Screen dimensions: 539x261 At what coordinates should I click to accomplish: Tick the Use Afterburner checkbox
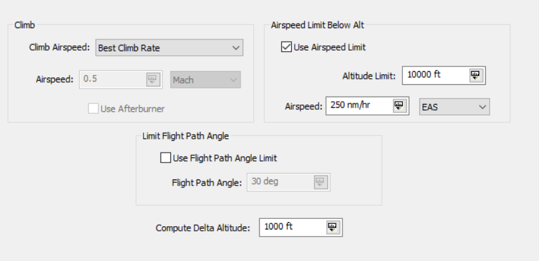(93, 108)
